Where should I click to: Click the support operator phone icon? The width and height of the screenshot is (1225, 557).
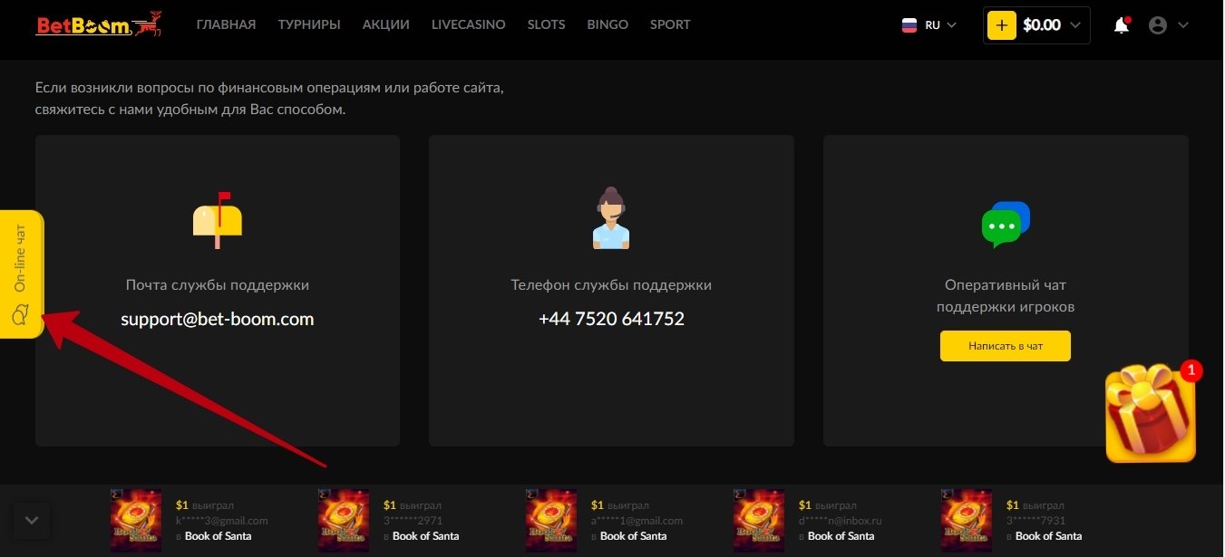tap(610, 219)
